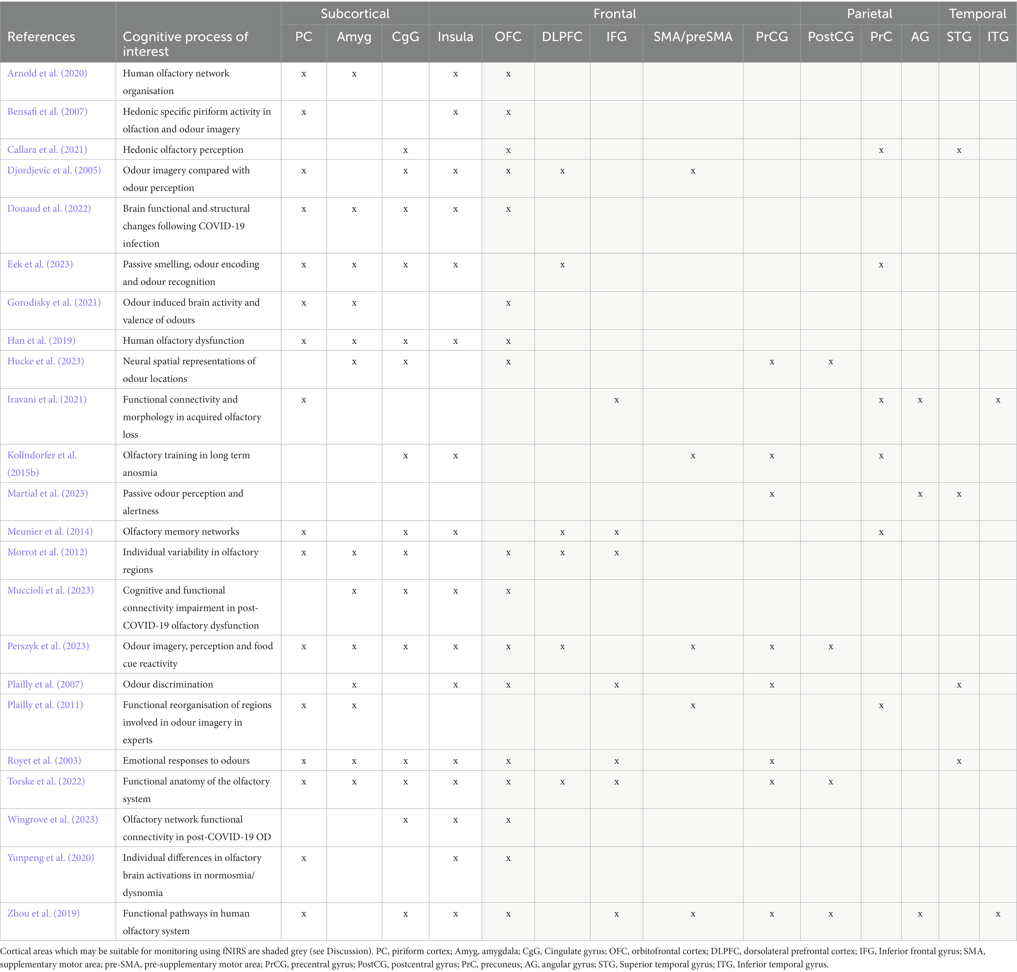Visit the Plailly et al. (2011) citation

(45, 705)
